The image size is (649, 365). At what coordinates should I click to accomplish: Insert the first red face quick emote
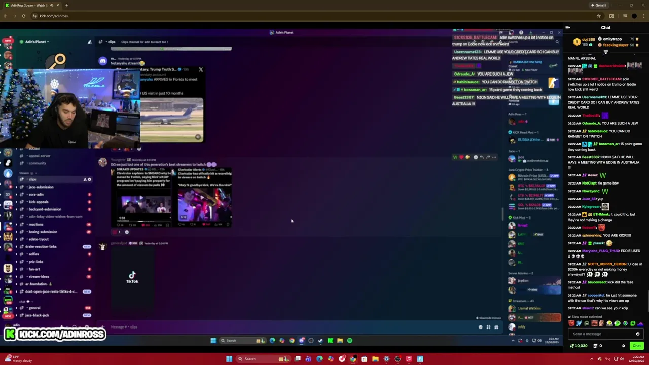point(571,323)
